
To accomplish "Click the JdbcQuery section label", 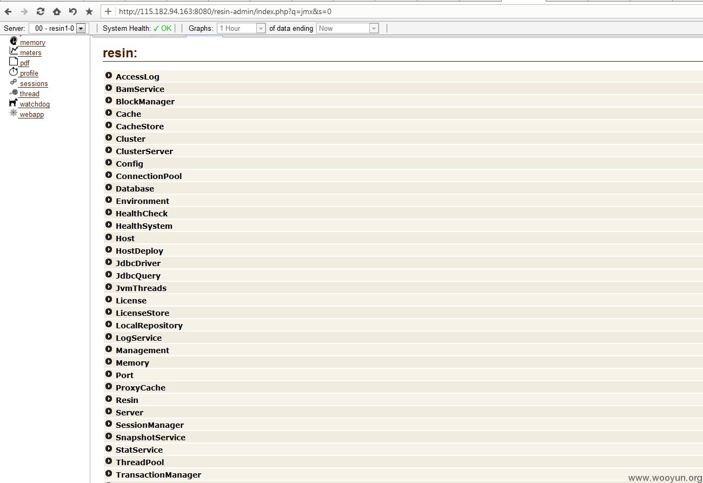I will pyautogui.click(x=138, y=276).
